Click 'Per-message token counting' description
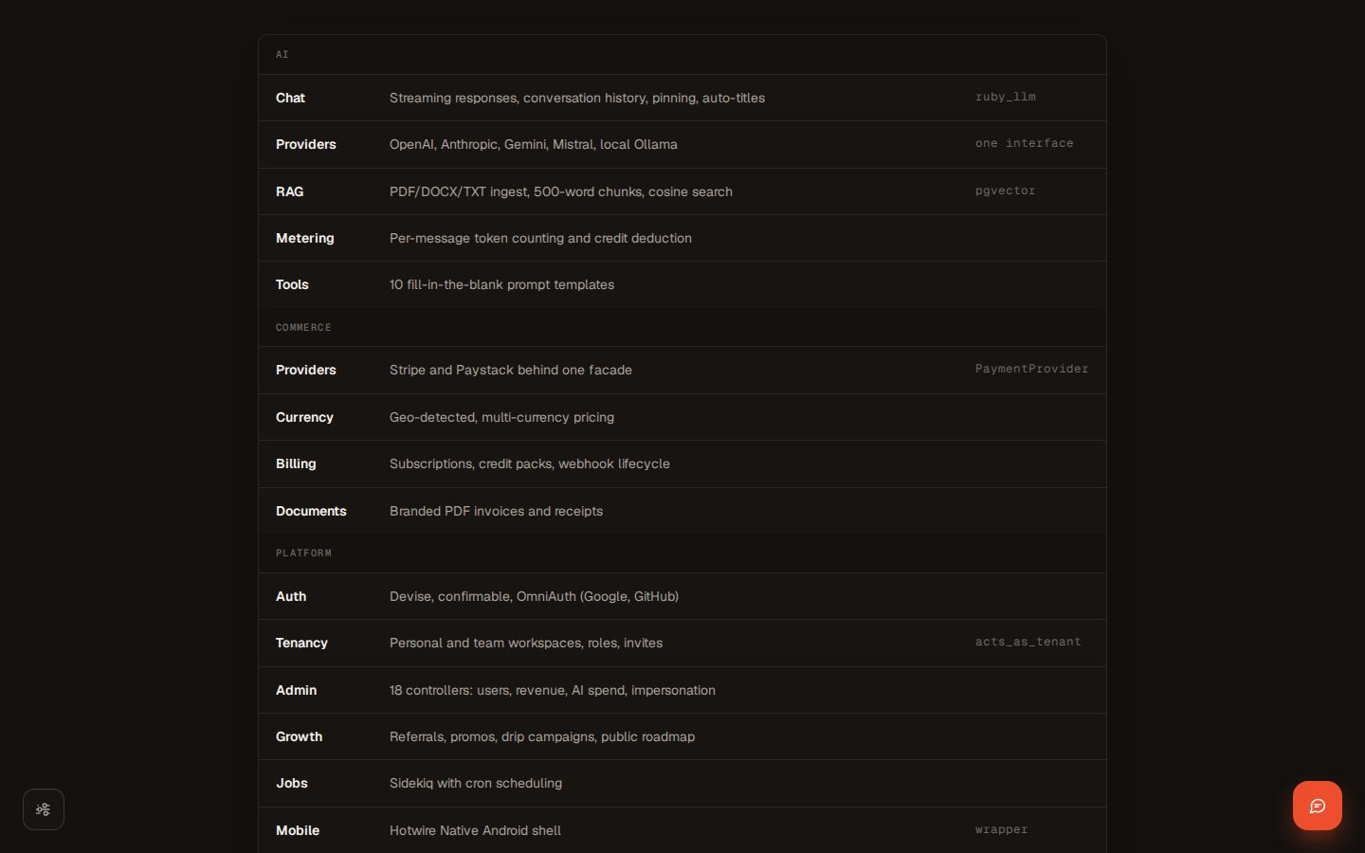 click(540, 238)
